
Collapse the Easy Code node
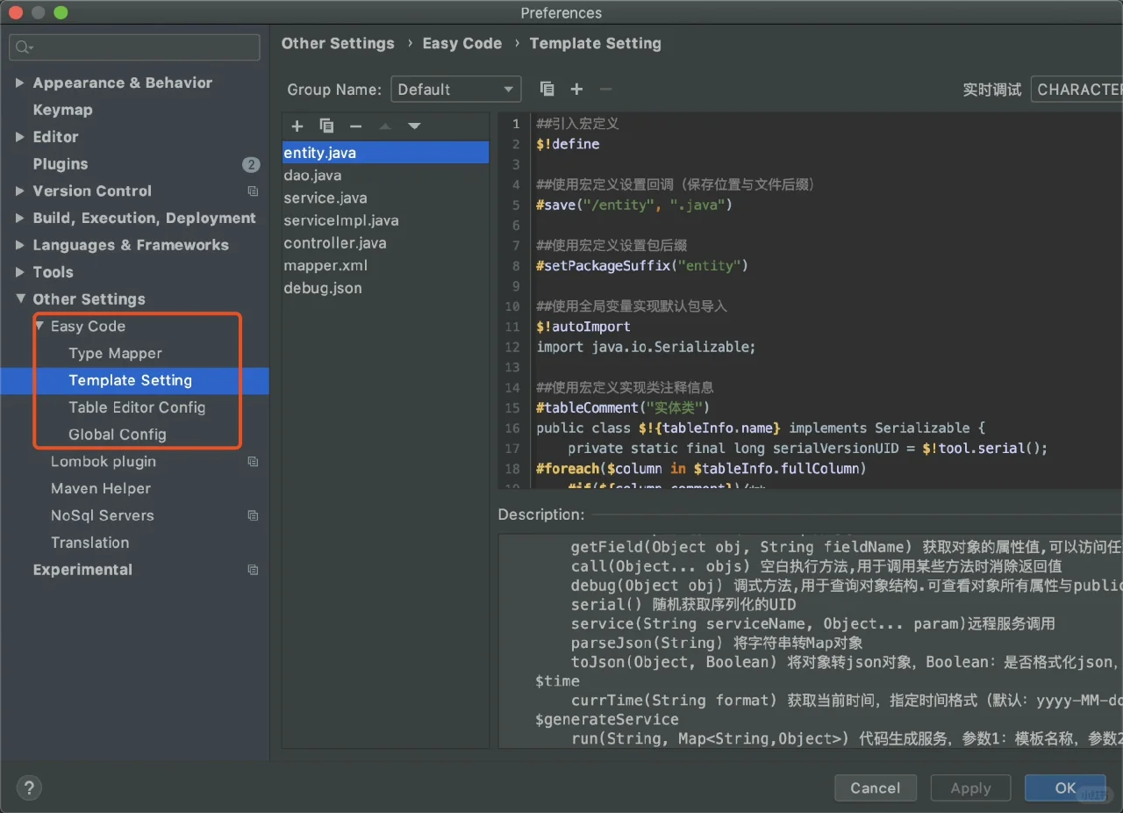pos(39,327)
